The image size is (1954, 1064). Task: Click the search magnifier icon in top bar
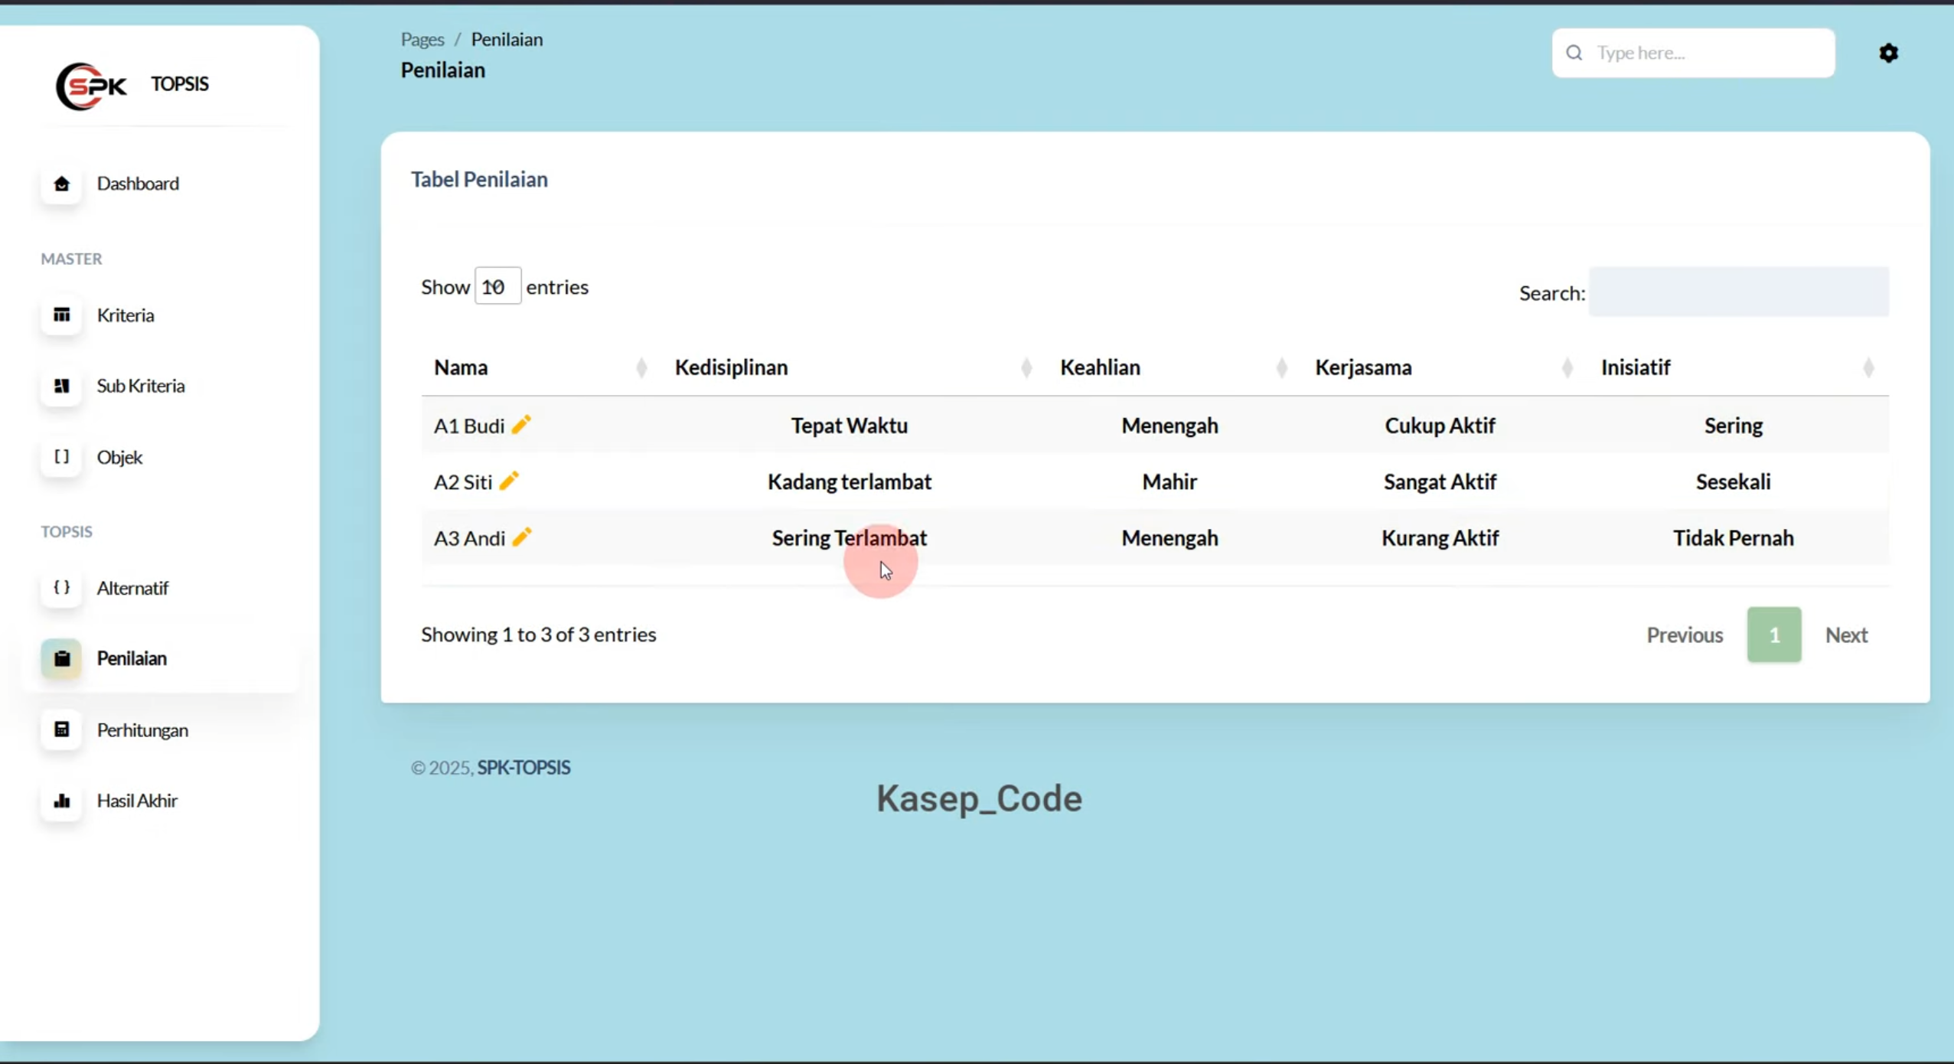[1574, 53]
